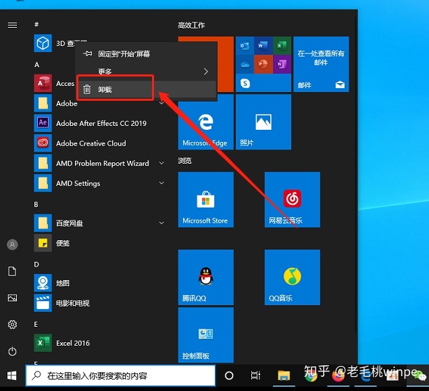The width and height of the screenshot is (429, 391).
Task: Launch Adobe Creative Cloud
Action: (91, 143)
